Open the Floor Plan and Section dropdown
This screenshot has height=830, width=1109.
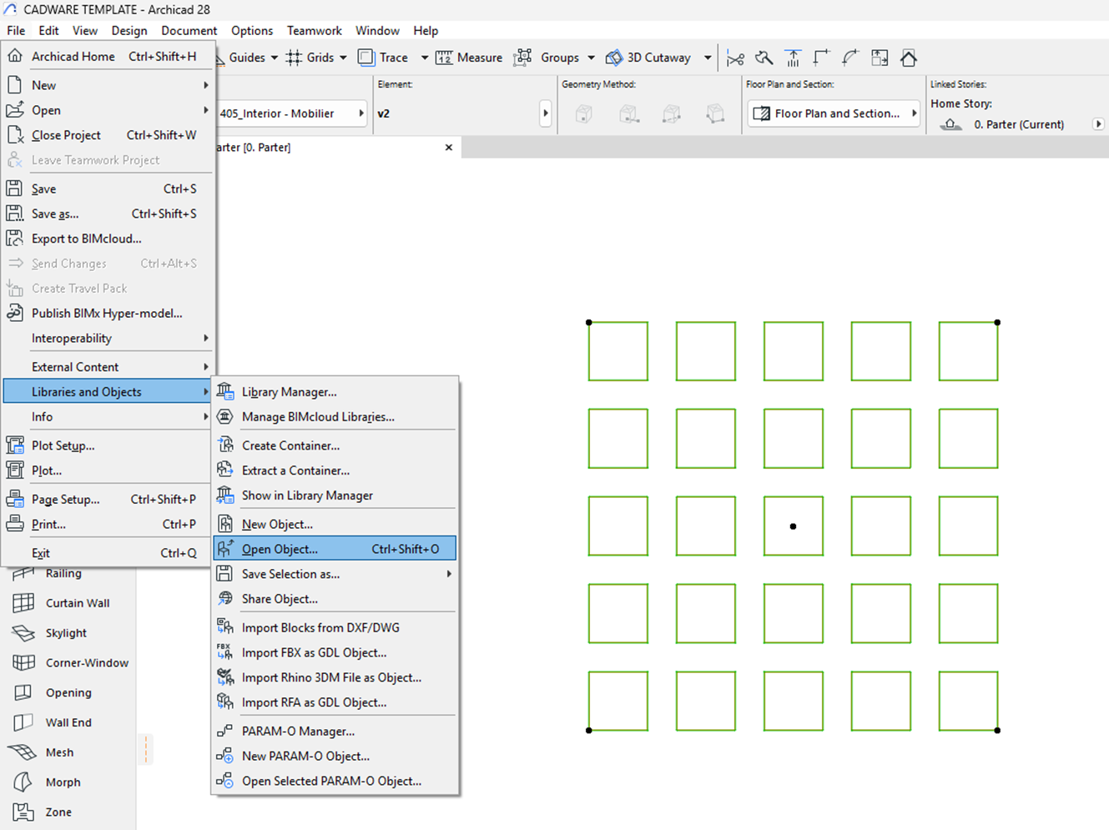[834, 113]
